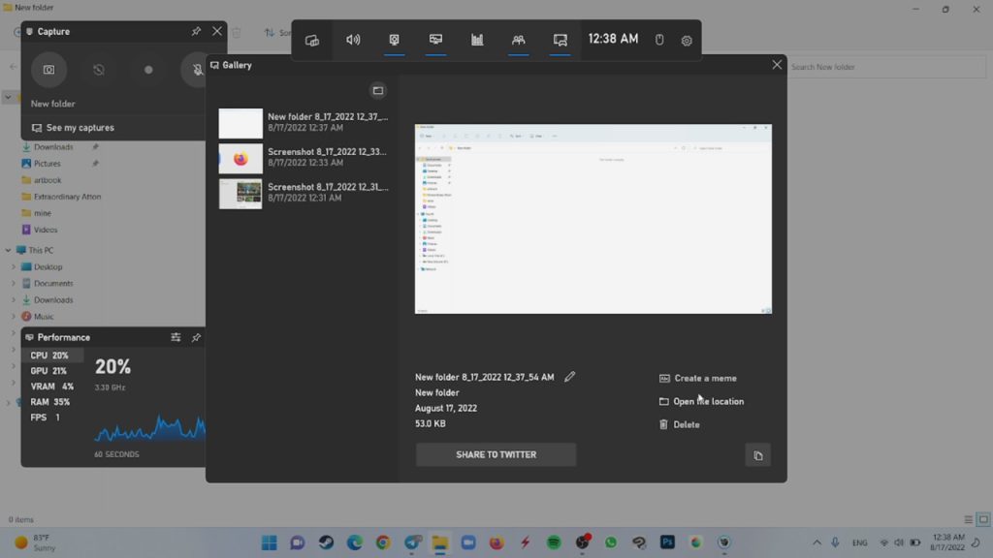The width and height of the screenshot is (993, 558).
Task: Open Performance widget options icon
Action: pyautogui.click(x=176, y=337)
